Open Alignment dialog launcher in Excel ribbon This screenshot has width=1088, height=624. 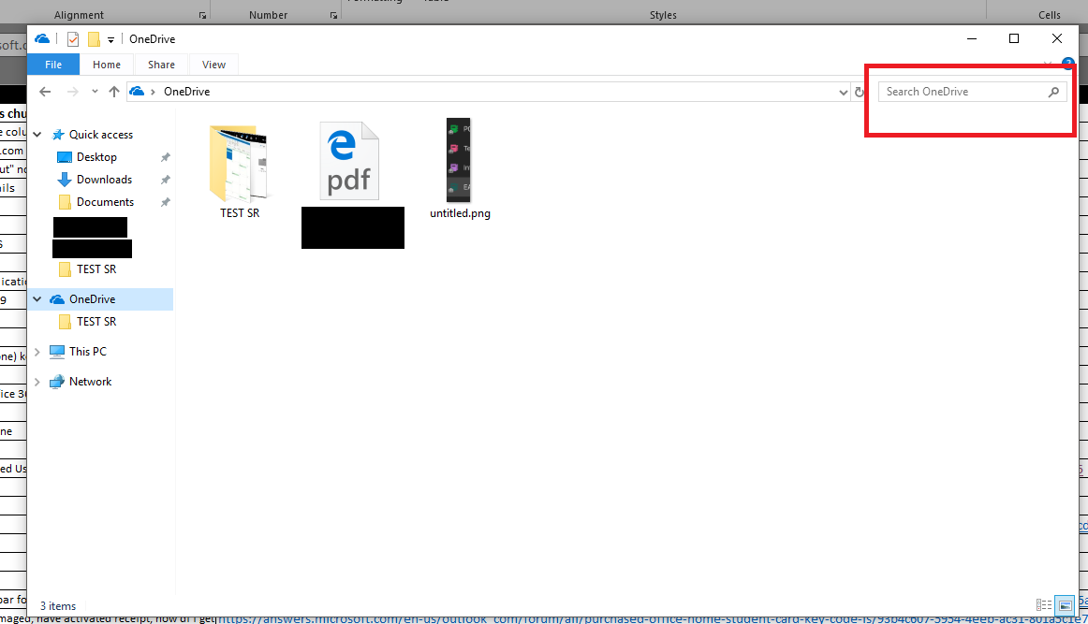[x=202, y=15]
